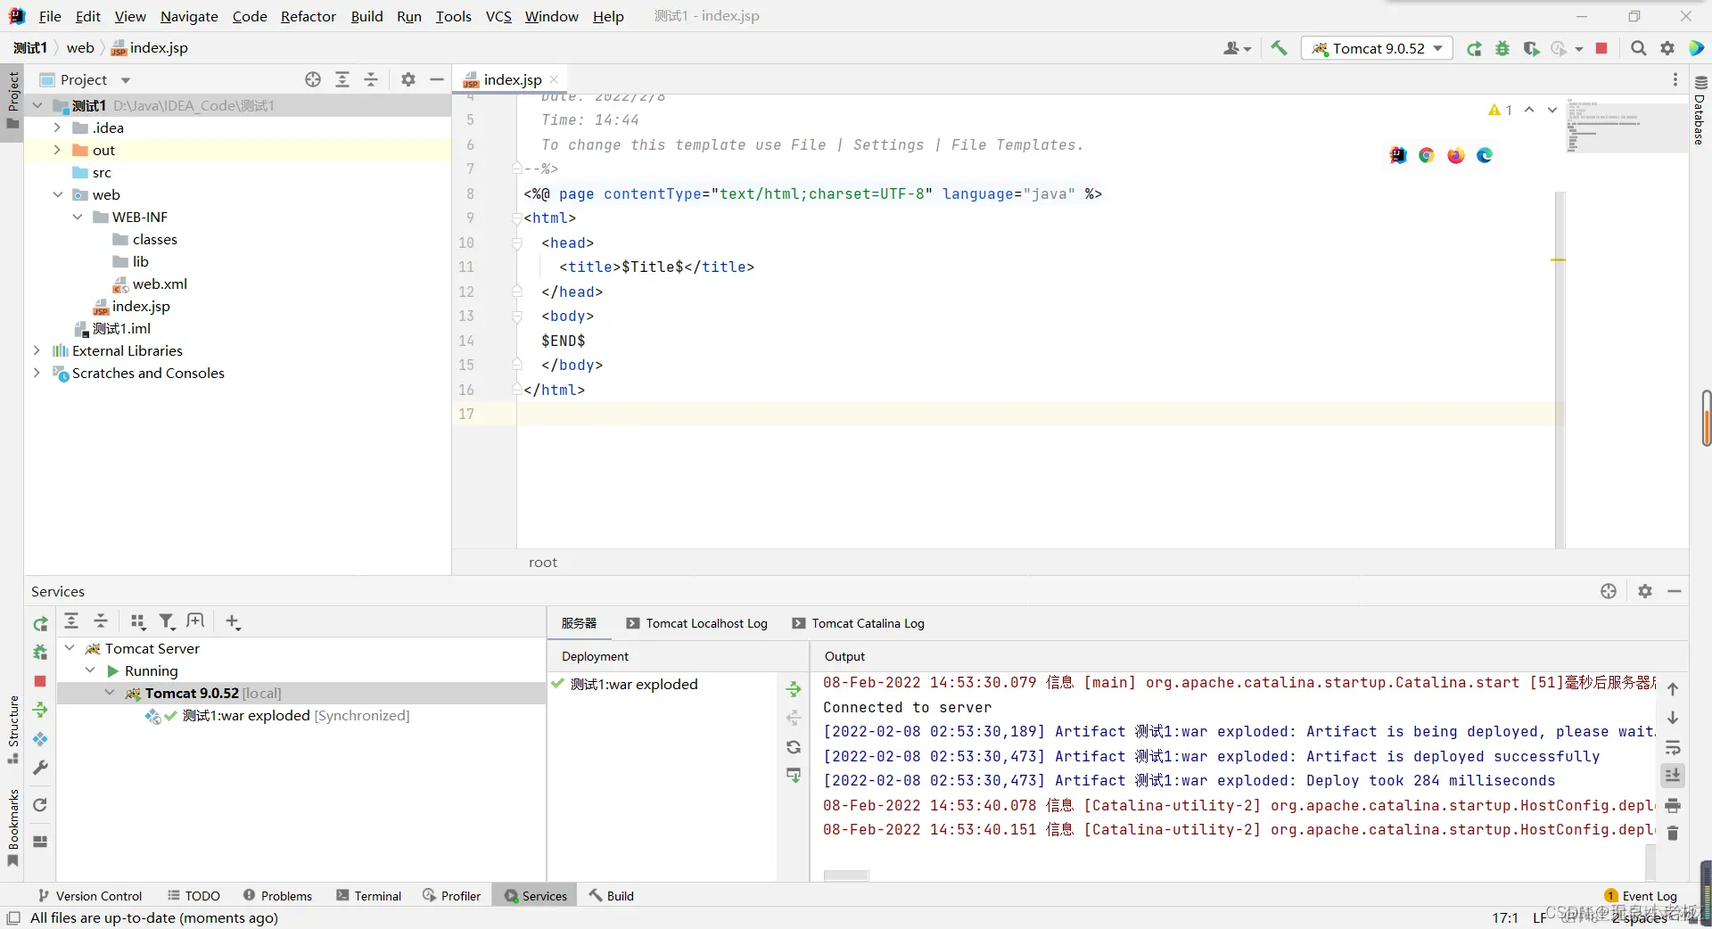Expand the out folder

point(57,150)
